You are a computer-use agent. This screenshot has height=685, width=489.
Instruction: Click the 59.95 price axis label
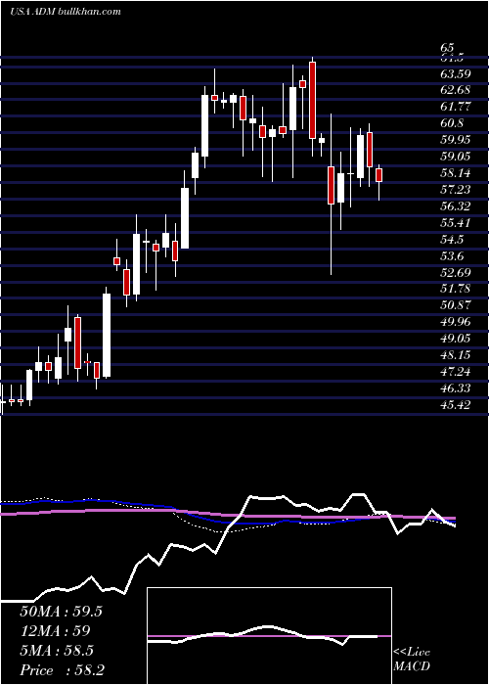click(x=456, y=140)
